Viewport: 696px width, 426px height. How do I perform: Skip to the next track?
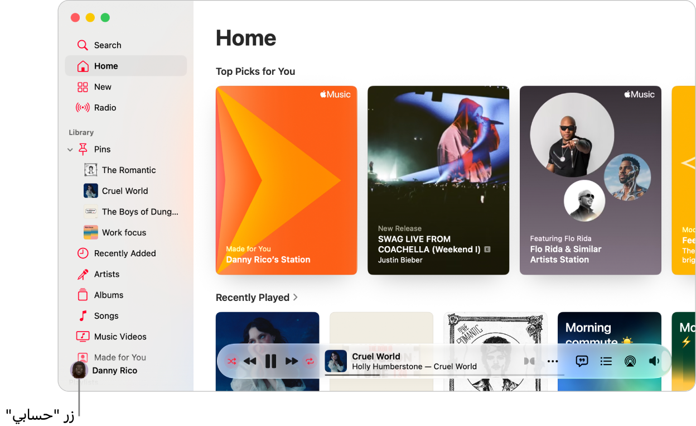[292, 361]
